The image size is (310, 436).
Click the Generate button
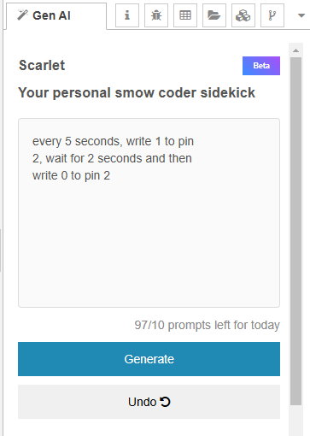pos(149,359)
